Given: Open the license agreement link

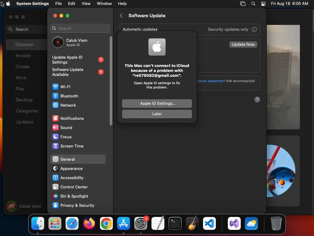Looking at the screenshot, I should tap(211, 81).
